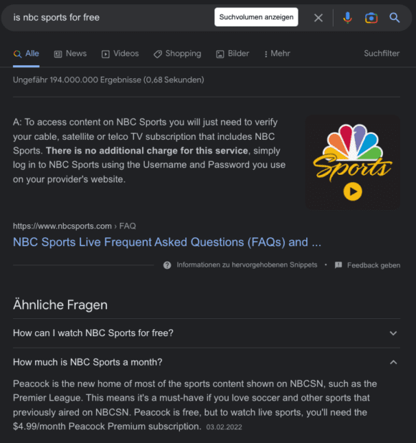Viewport: 416px width, 443px height.
Task: Select the Alle tab
Action: point(26,54)
